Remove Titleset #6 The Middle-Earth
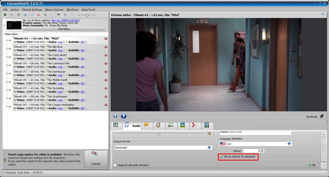329x177 pixels. click(106, 80)
